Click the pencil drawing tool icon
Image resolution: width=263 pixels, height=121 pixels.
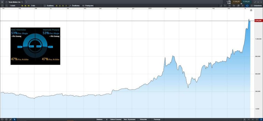10,119
